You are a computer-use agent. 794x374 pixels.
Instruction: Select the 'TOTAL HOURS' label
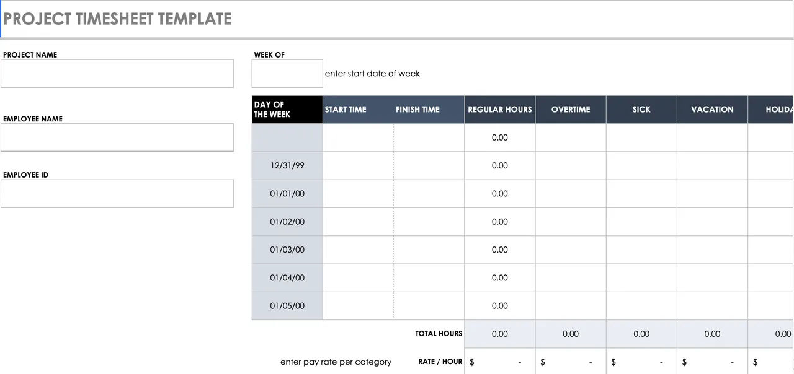pos(439,334)
